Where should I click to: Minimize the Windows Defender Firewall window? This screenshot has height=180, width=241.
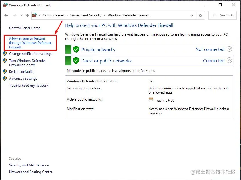(207, 5)
